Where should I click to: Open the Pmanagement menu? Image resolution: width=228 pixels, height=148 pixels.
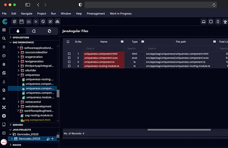[96, 14]
